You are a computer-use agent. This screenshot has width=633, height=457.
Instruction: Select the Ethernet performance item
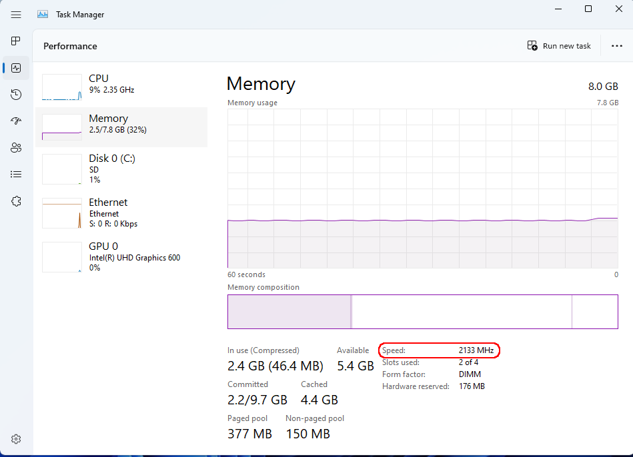tap(121, 213)
